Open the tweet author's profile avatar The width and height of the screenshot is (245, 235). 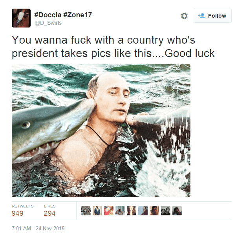click(x=21, y=18)
